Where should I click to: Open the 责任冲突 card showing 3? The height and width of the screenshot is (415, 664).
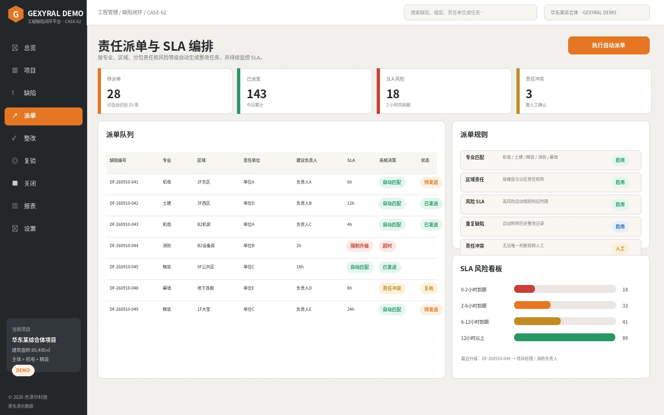click(584, 91)
